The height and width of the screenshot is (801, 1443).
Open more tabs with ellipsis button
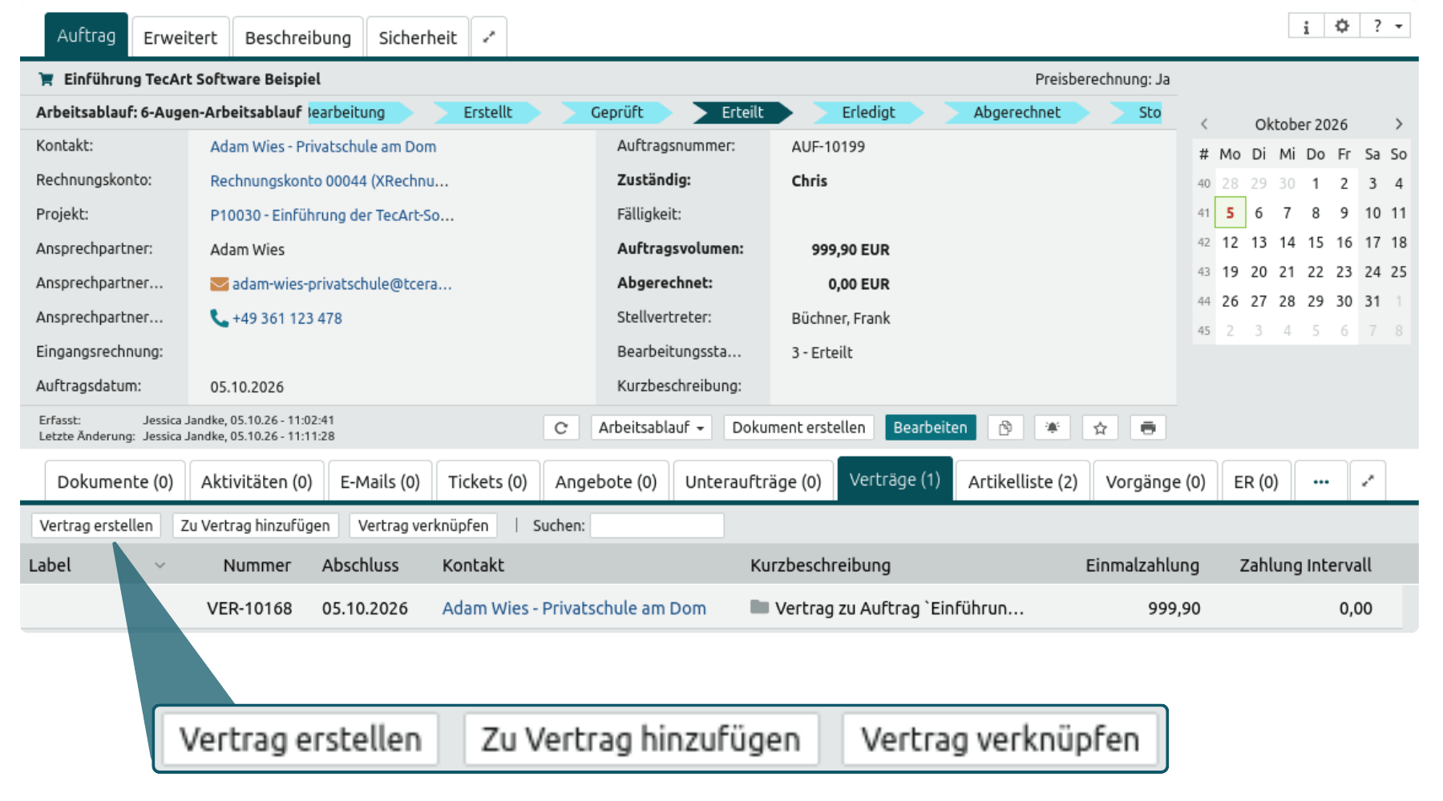[x=1321, y=481]
